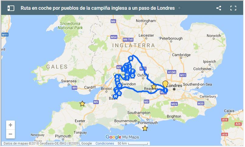Click route marker H near Bath
245x147 pixels.
pyautogui.click(x=116, y=96)
